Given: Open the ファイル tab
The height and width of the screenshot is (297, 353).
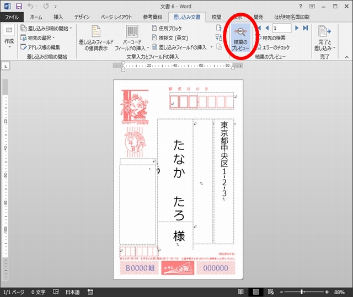Looking at the screenshot, I should coord(12,17).
